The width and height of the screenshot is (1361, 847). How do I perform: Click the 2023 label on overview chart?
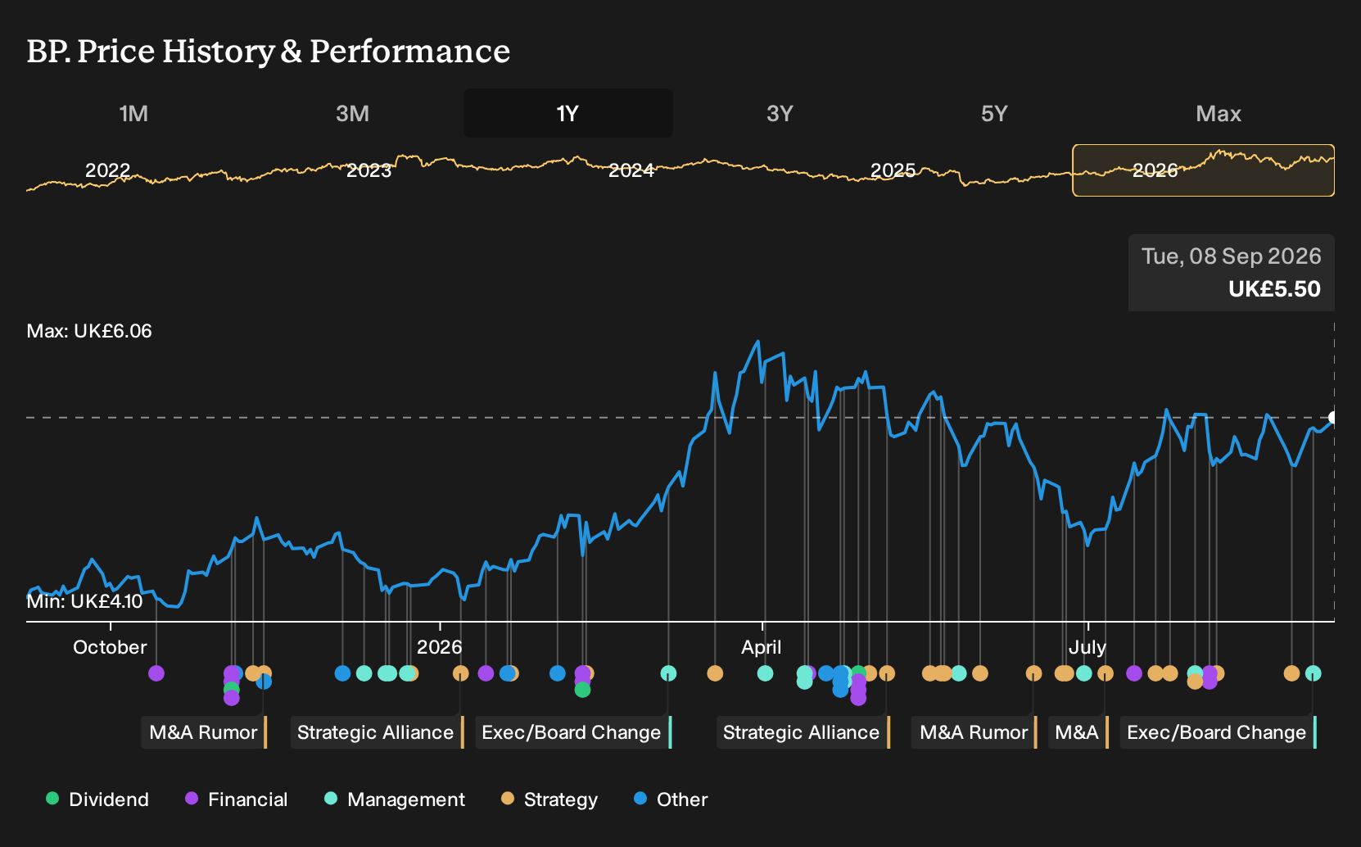(369, 170)
